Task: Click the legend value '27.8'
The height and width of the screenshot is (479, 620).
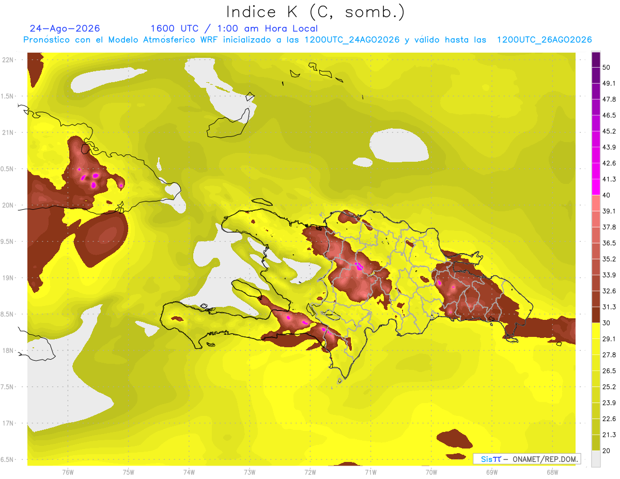Action: 609,355
